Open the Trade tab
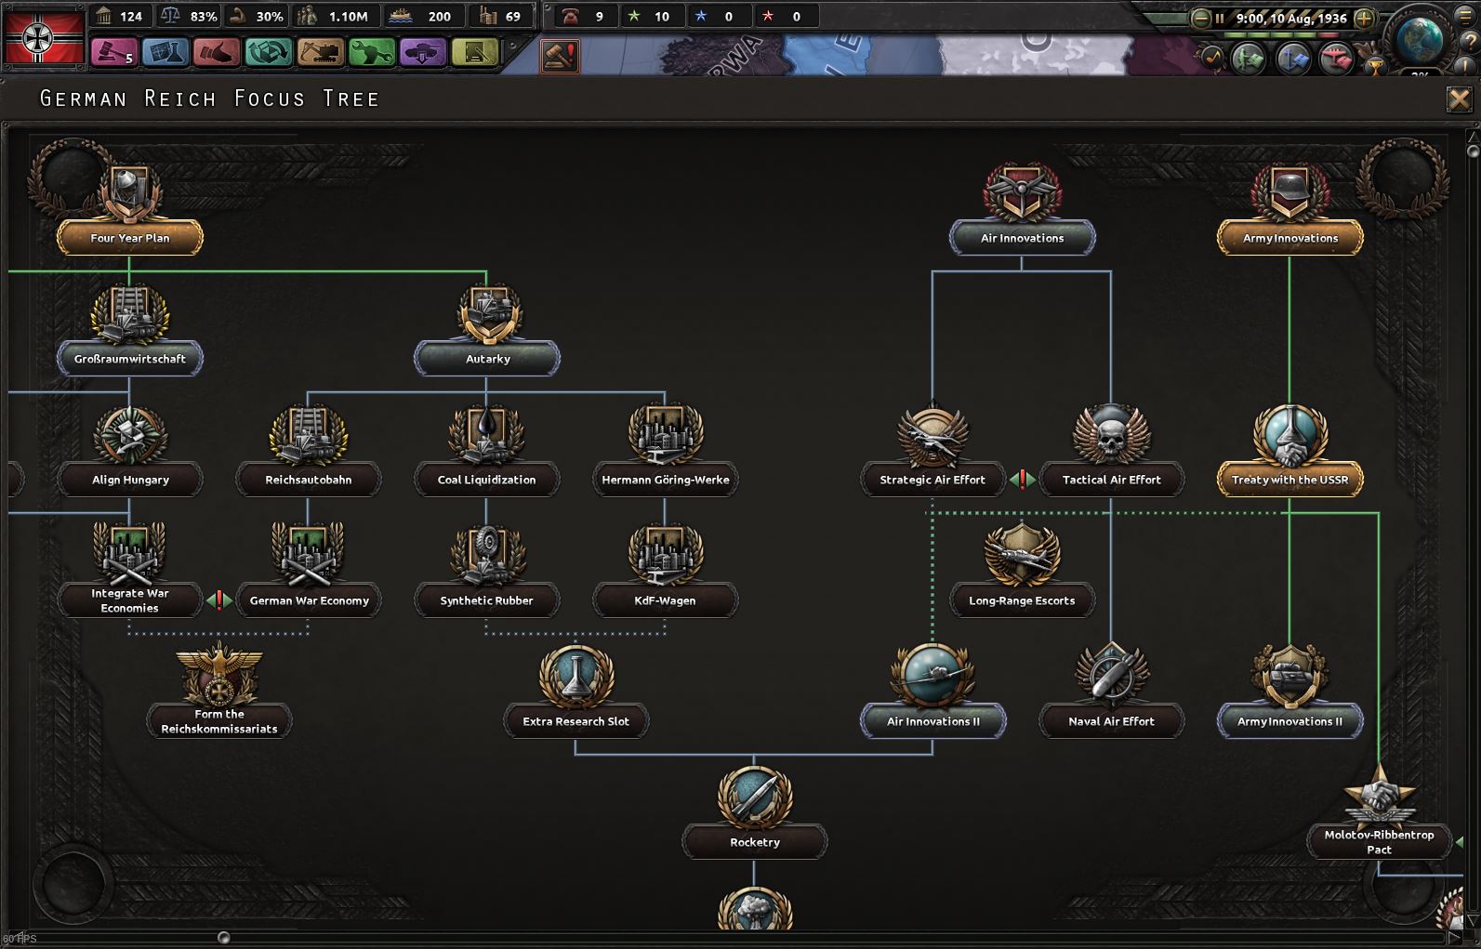 (269, 53)
